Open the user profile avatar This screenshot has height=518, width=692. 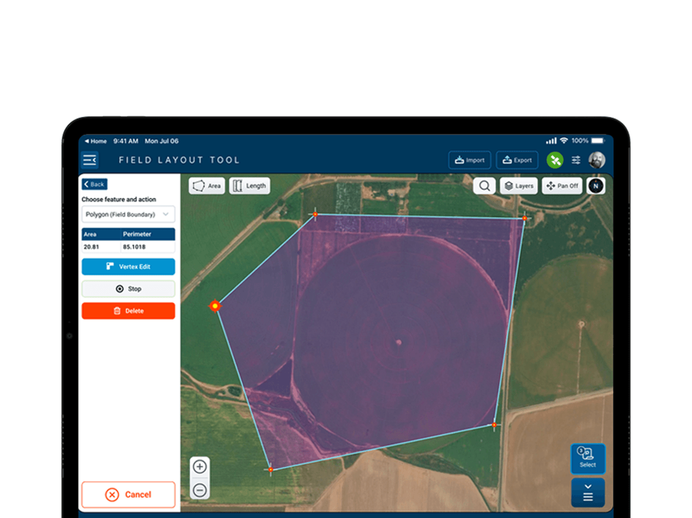click(x=597, y=160)
